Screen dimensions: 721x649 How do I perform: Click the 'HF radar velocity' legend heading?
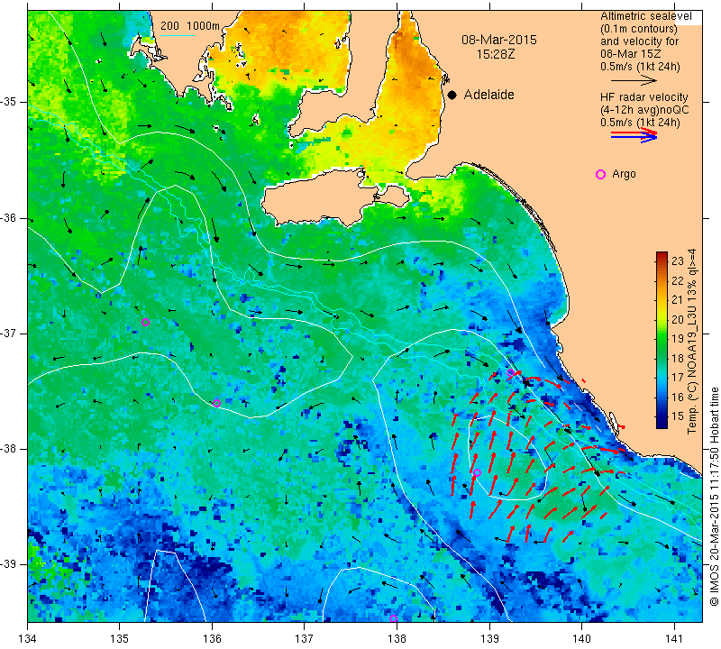pos(643,97)
